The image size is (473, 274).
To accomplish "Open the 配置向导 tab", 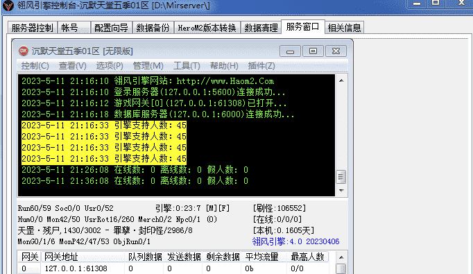I will tap(111, 28).
